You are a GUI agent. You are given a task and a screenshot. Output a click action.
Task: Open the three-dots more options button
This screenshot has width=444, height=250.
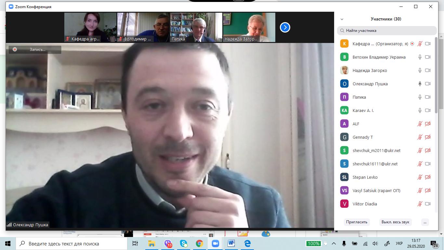[x=425, y=222]
